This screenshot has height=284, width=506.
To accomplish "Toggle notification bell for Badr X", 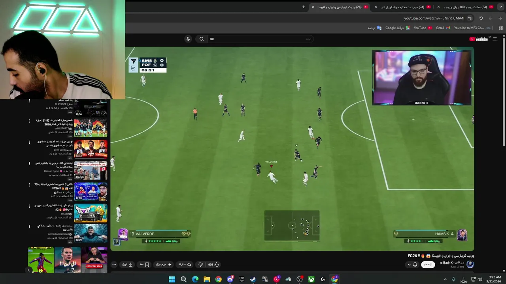I will (415, 265).
